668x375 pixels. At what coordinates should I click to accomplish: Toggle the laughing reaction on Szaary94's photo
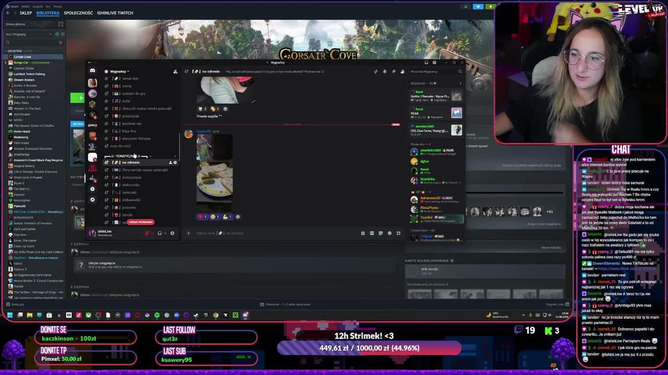[214, 217]
